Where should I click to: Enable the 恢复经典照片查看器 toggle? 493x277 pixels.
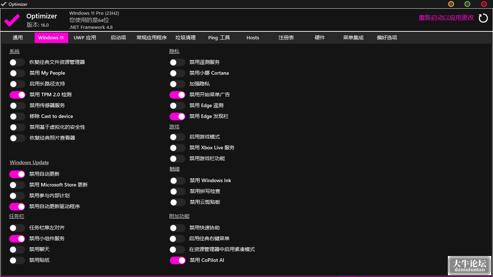click(17, 138)
